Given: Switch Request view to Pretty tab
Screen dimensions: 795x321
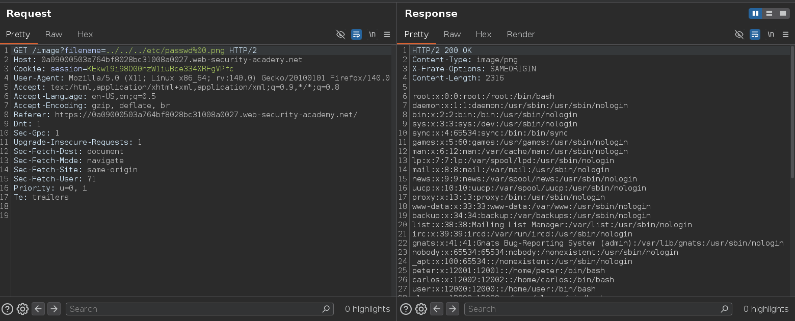Looking at the screenshot, I should coord(18,34).
